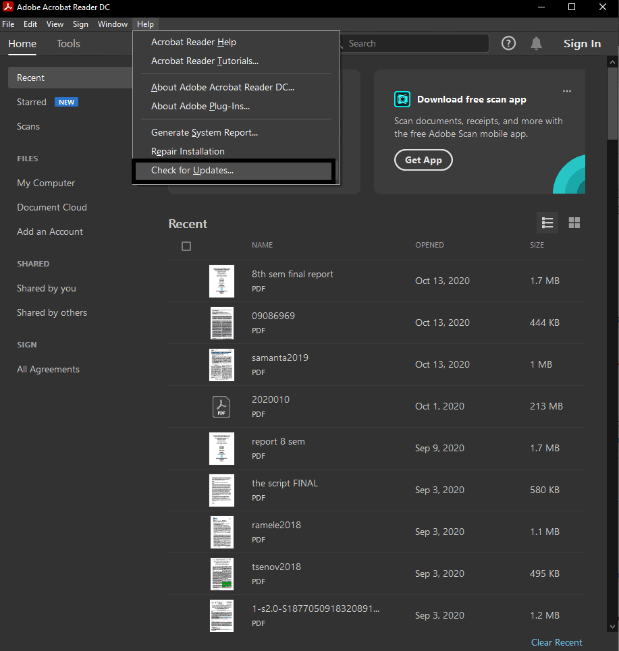Switch to list view icon

click(547, 223)
